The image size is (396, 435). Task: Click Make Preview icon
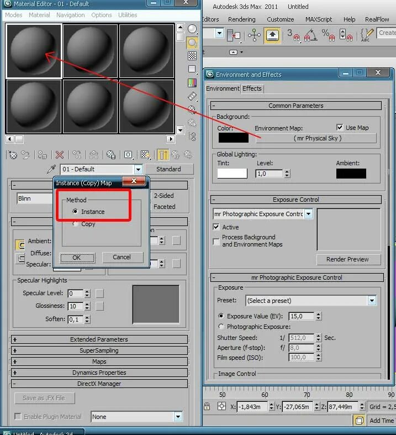[192, 96]
